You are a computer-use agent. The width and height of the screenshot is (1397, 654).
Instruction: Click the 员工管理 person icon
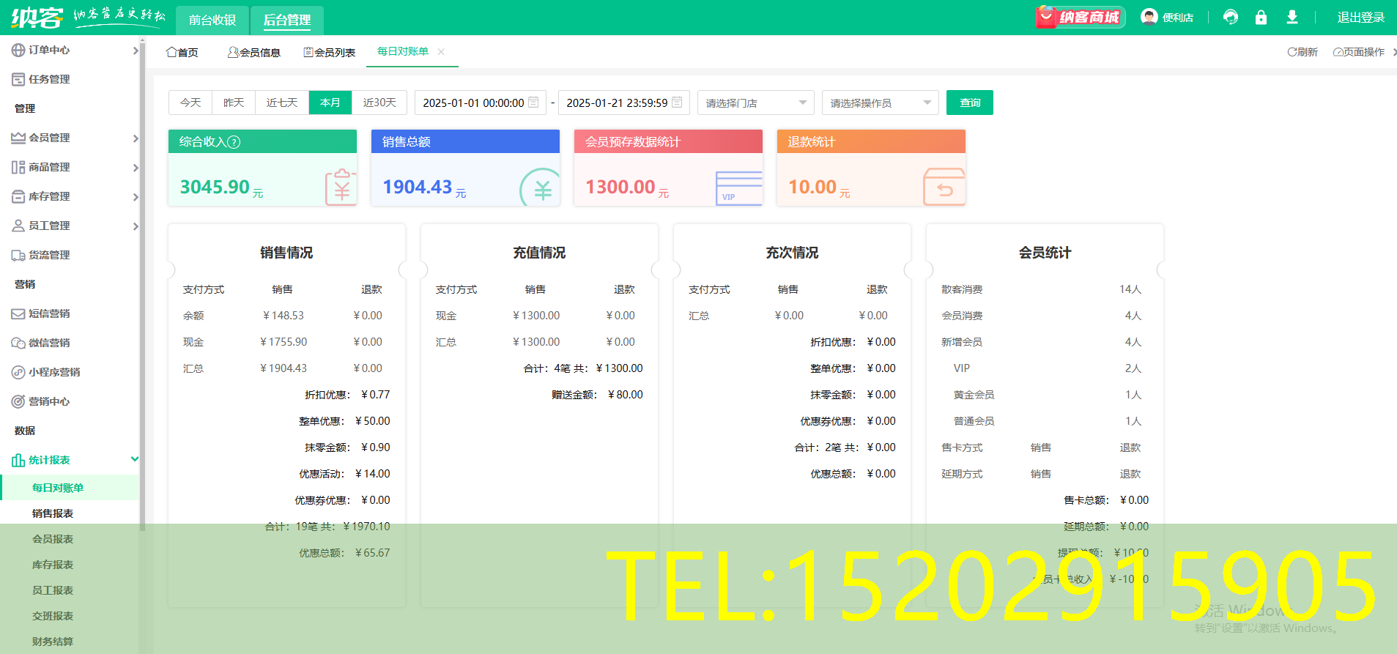coord(18,226)
